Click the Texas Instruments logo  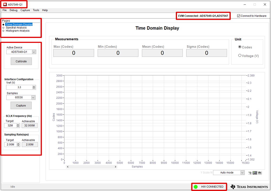pyautogui.click(x=249, y=187)
